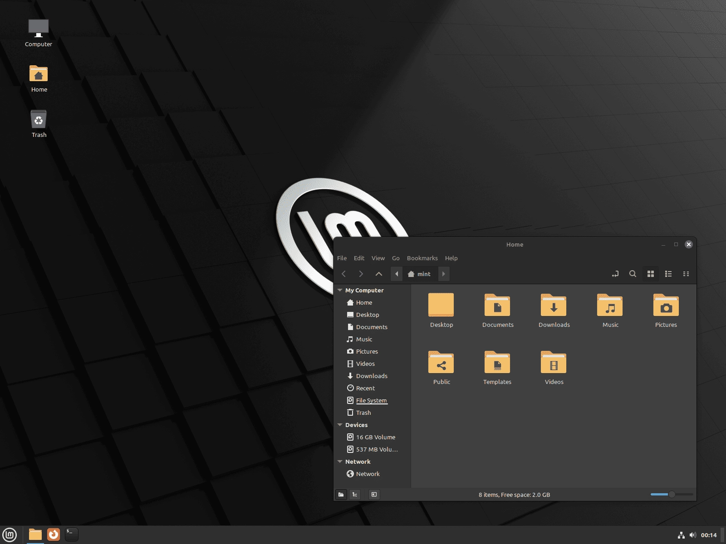
Task: Open the Help menu
Action: pyautogui.click(x=451, y=258)
